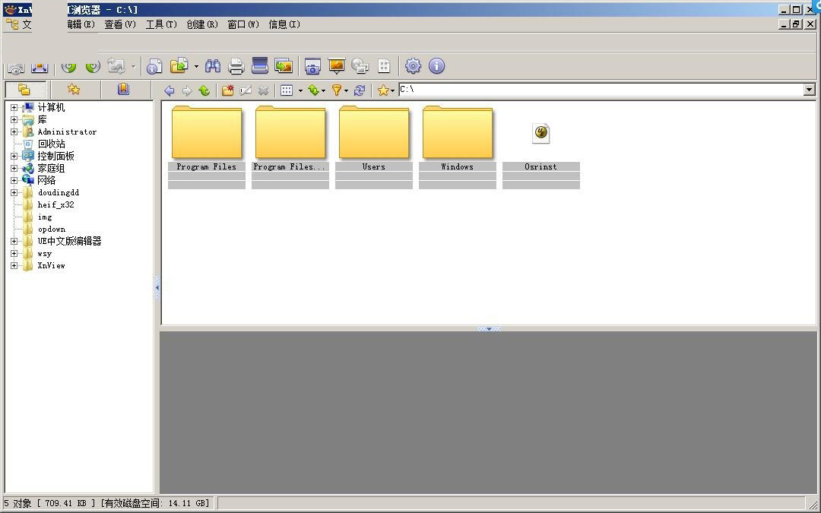Select 回收站 in the folder tree
Image resolution: width=821 pixels, height=513 pixels.
52,144
